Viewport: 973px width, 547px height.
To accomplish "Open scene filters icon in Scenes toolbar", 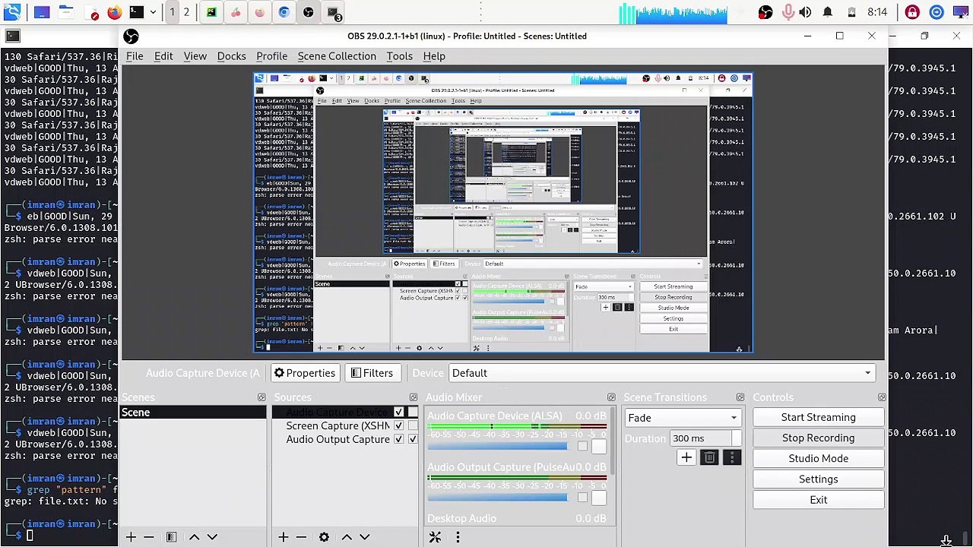I will click(171, 537).
